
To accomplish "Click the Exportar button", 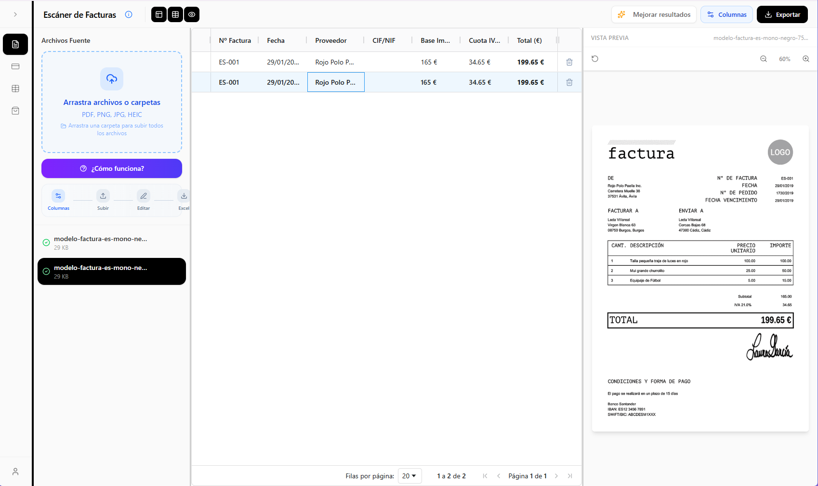I will 782,14.
